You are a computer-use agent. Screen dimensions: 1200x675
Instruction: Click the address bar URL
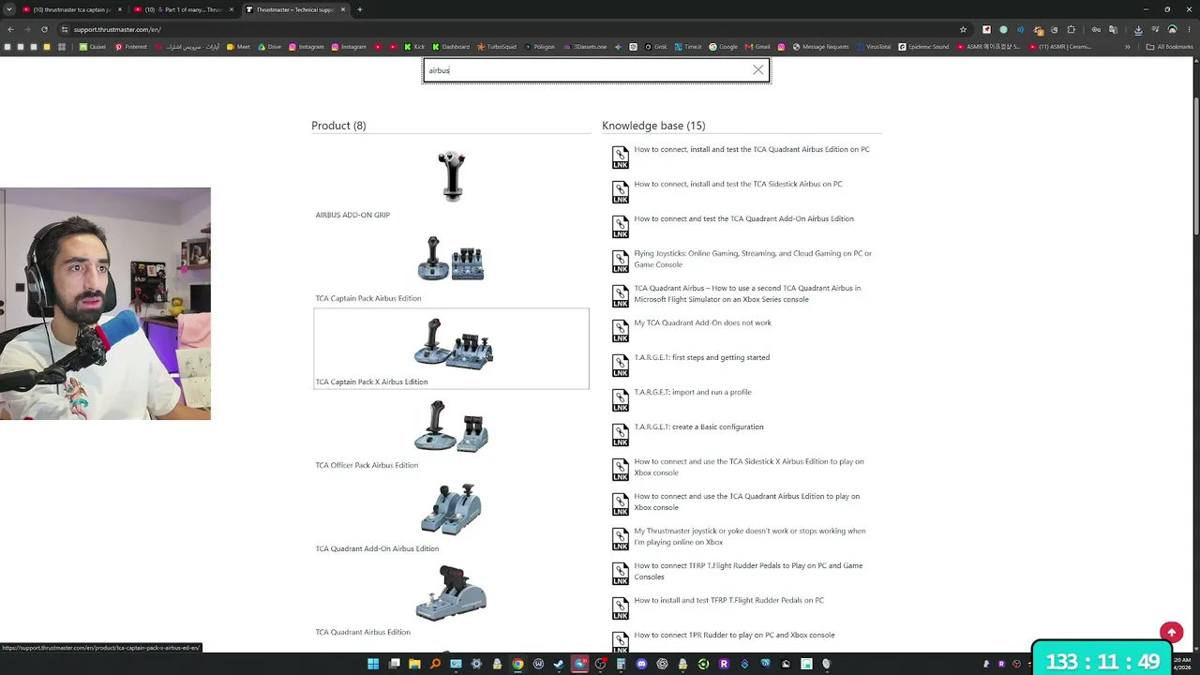(x=117, y=29)
